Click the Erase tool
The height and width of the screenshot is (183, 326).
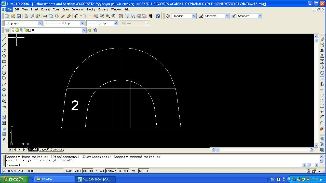click(x=322, y=39)
